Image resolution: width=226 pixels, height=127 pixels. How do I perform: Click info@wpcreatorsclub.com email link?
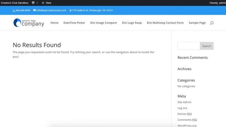[x=51, y=10]
